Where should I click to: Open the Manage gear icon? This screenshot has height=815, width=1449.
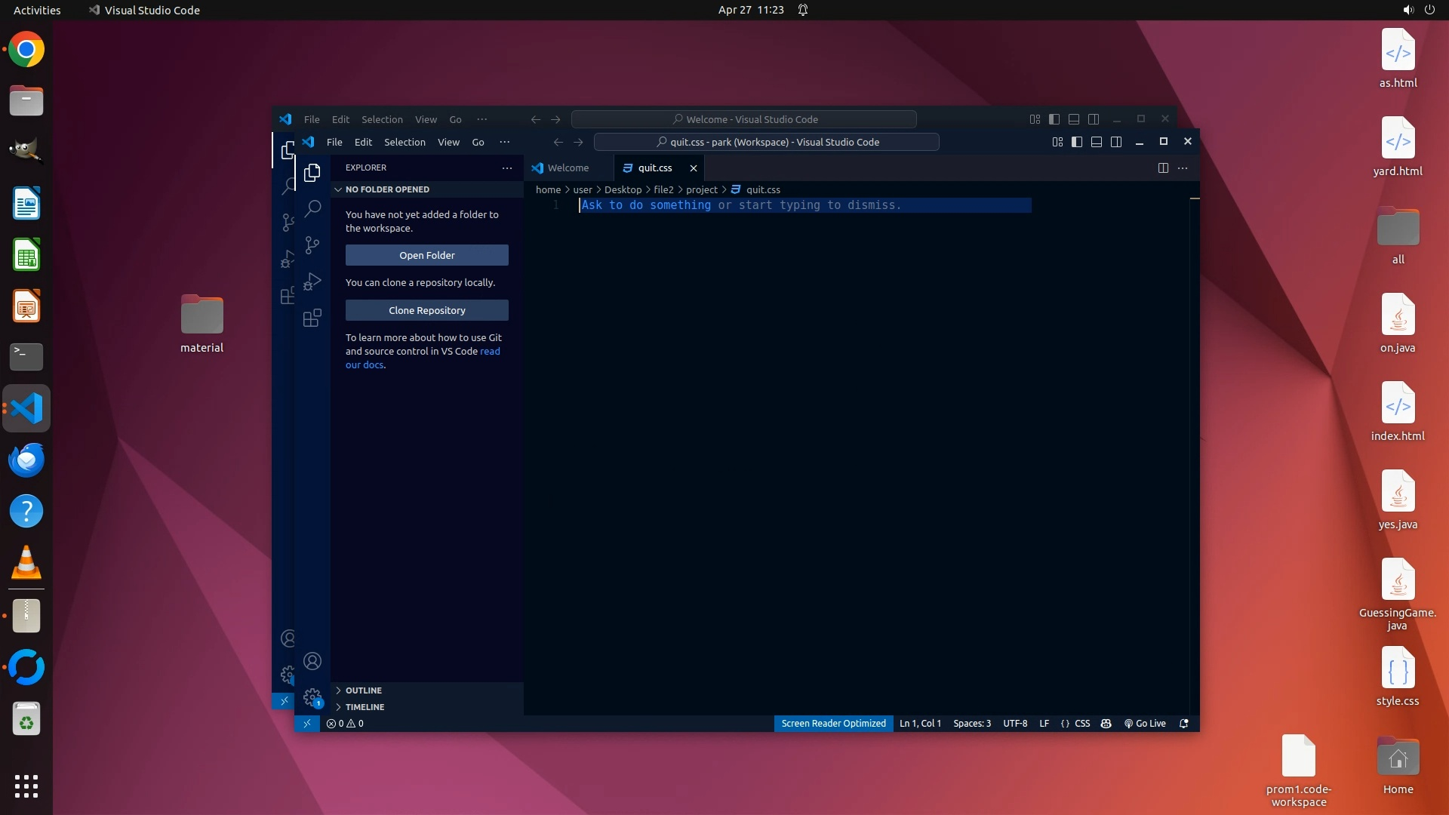click(x=312, y=697)
